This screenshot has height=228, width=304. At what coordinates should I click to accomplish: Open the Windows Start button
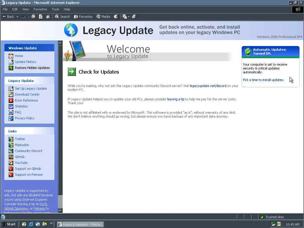(9, 224)
